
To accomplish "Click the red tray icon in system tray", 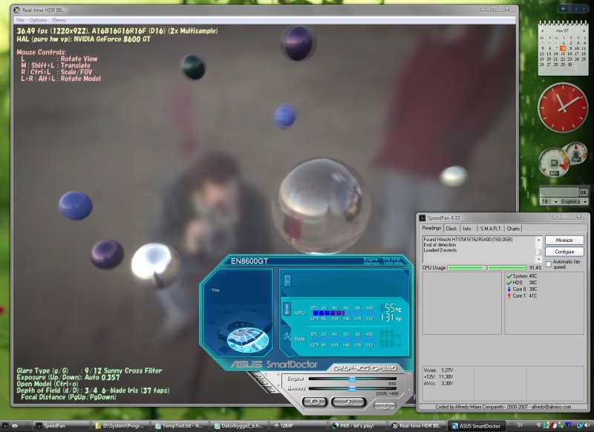I will (x=553, y=426).
